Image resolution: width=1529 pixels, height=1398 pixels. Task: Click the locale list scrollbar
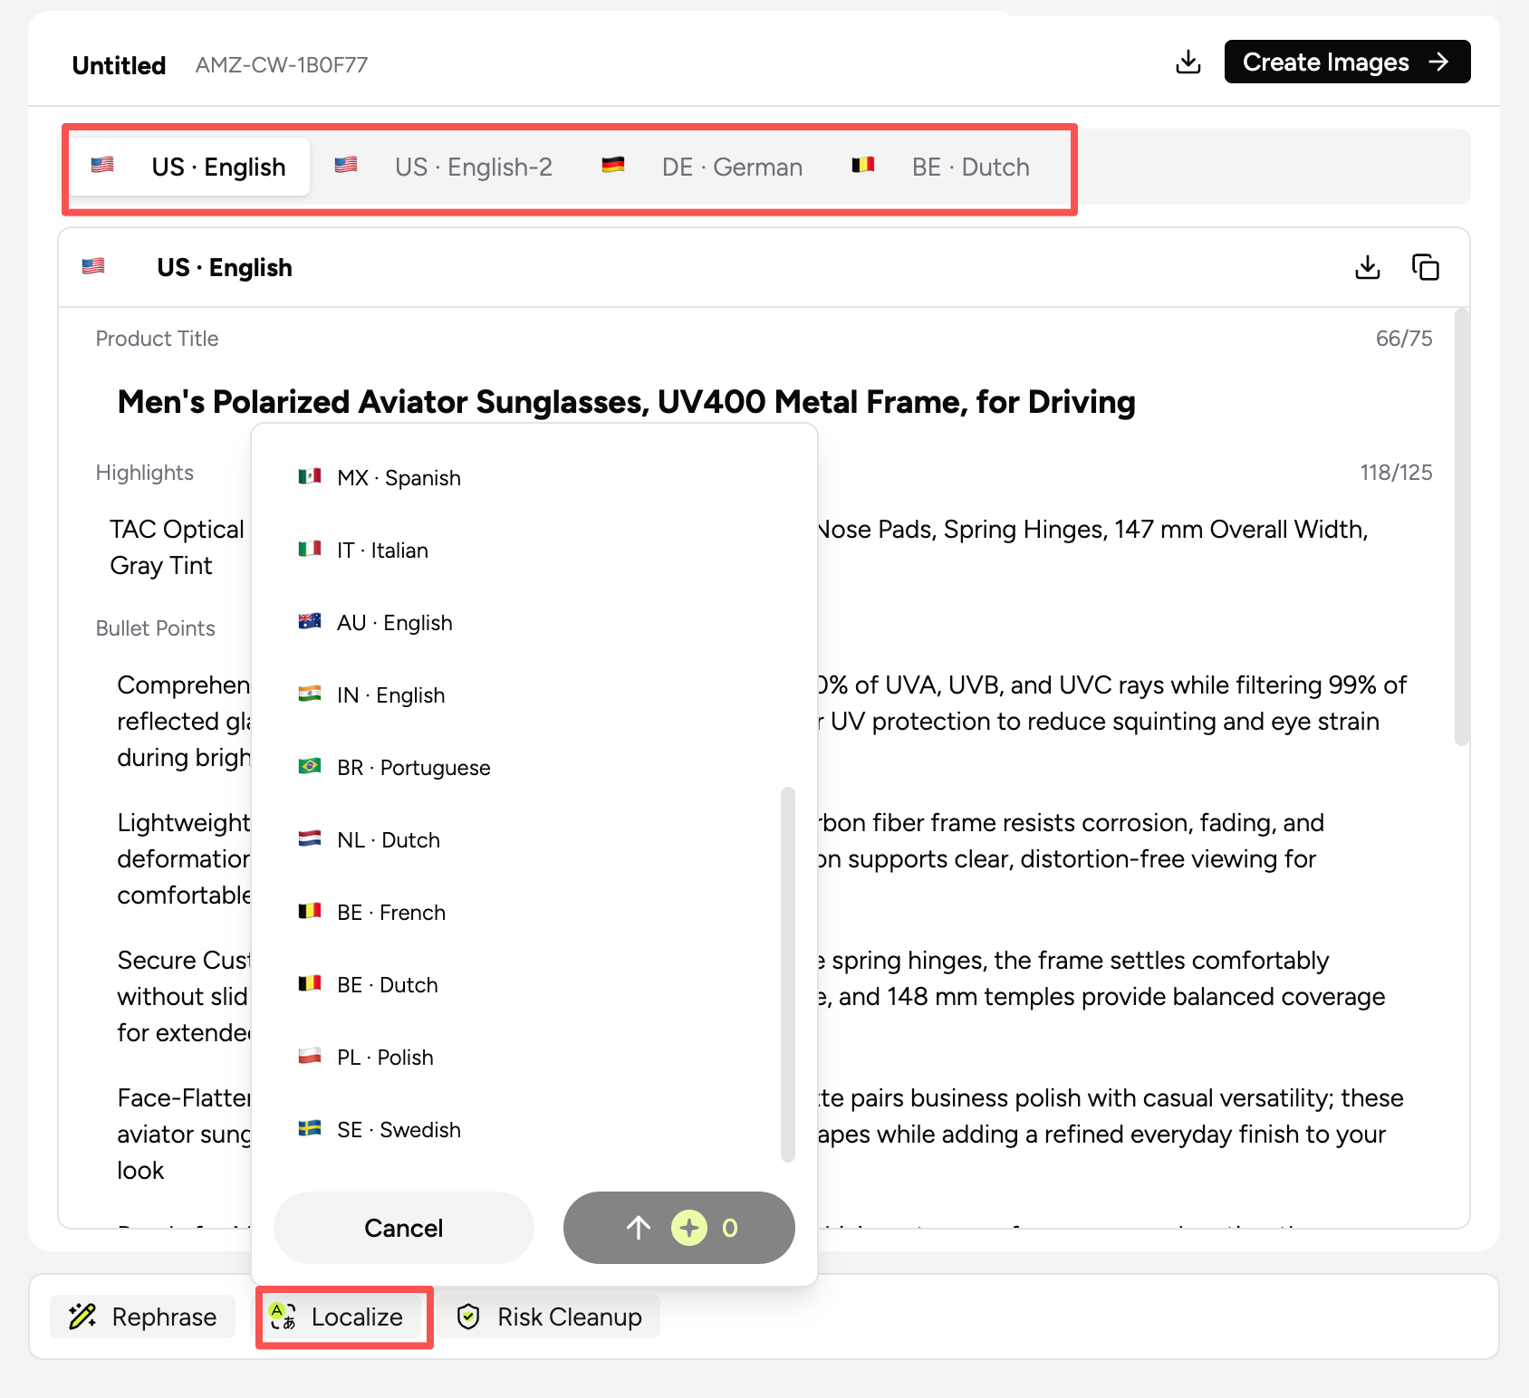pos(787,974)
